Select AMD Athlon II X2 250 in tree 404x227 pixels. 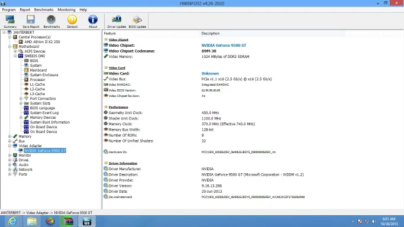[x=42, y=42]
